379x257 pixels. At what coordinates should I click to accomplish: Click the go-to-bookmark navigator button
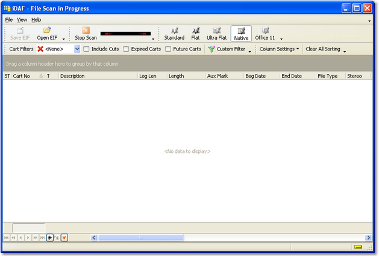57,238
